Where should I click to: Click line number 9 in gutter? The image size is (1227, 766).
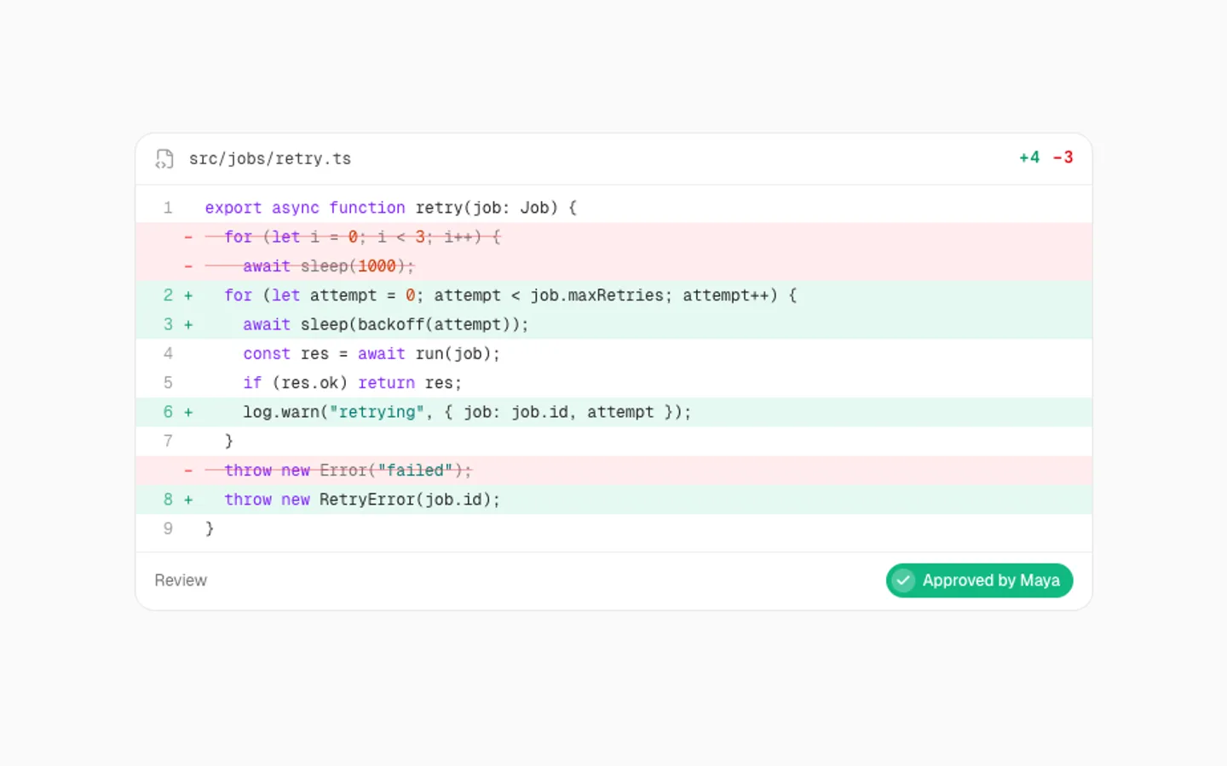(x=168, y=529)
